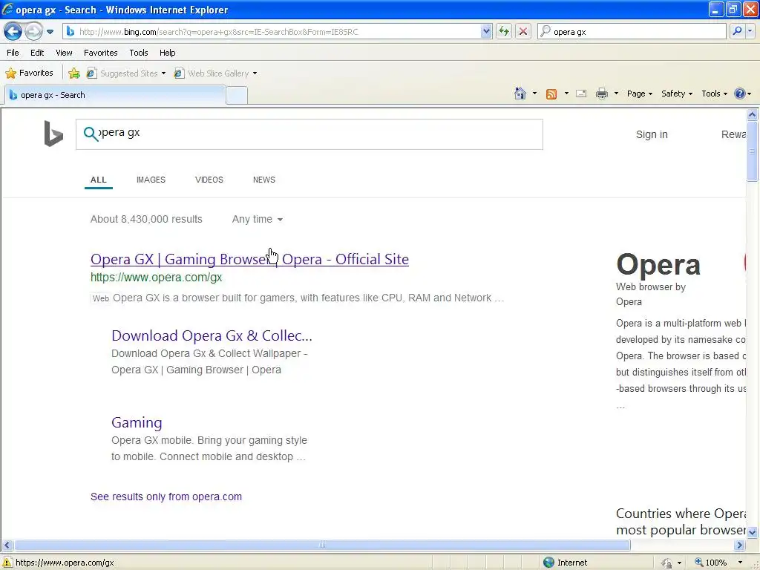760x570 pixels.
Task: Open Web Slice Gallery dropdown
Action: [216, 73]
